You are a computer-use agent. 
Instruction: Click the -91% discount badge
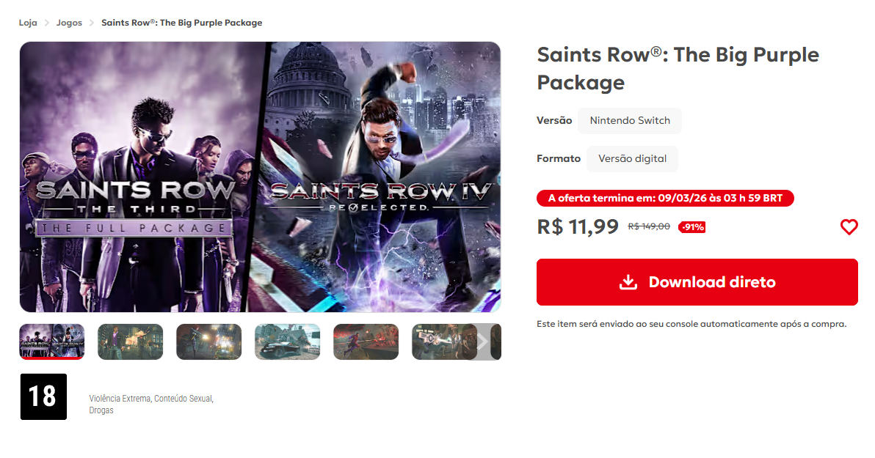(x=691, y=227)
